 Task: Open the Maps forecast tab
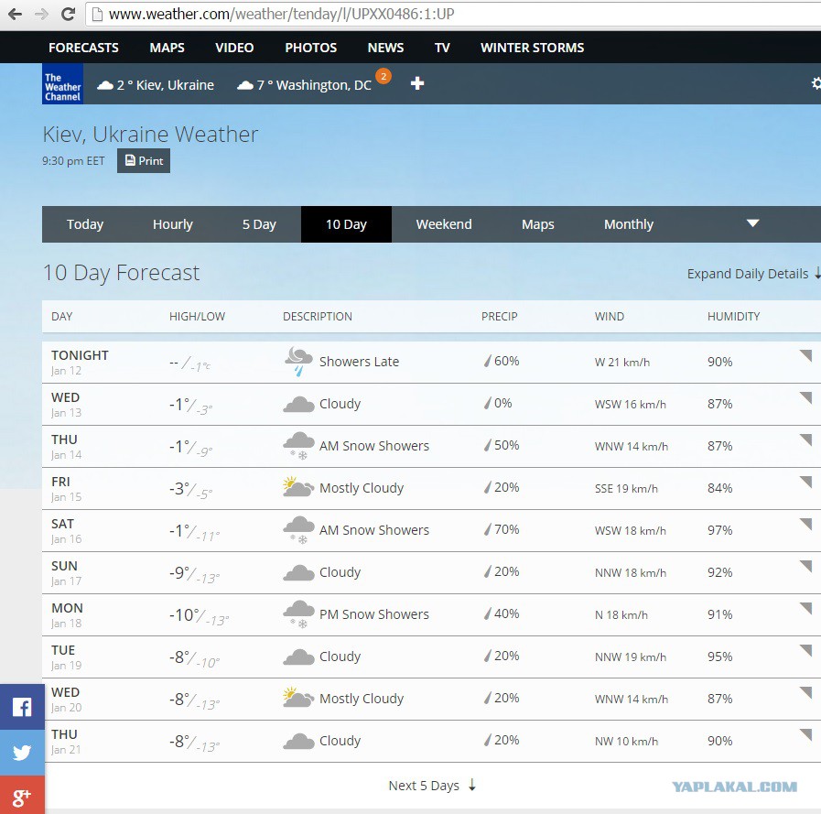click(x=538, y=224)
